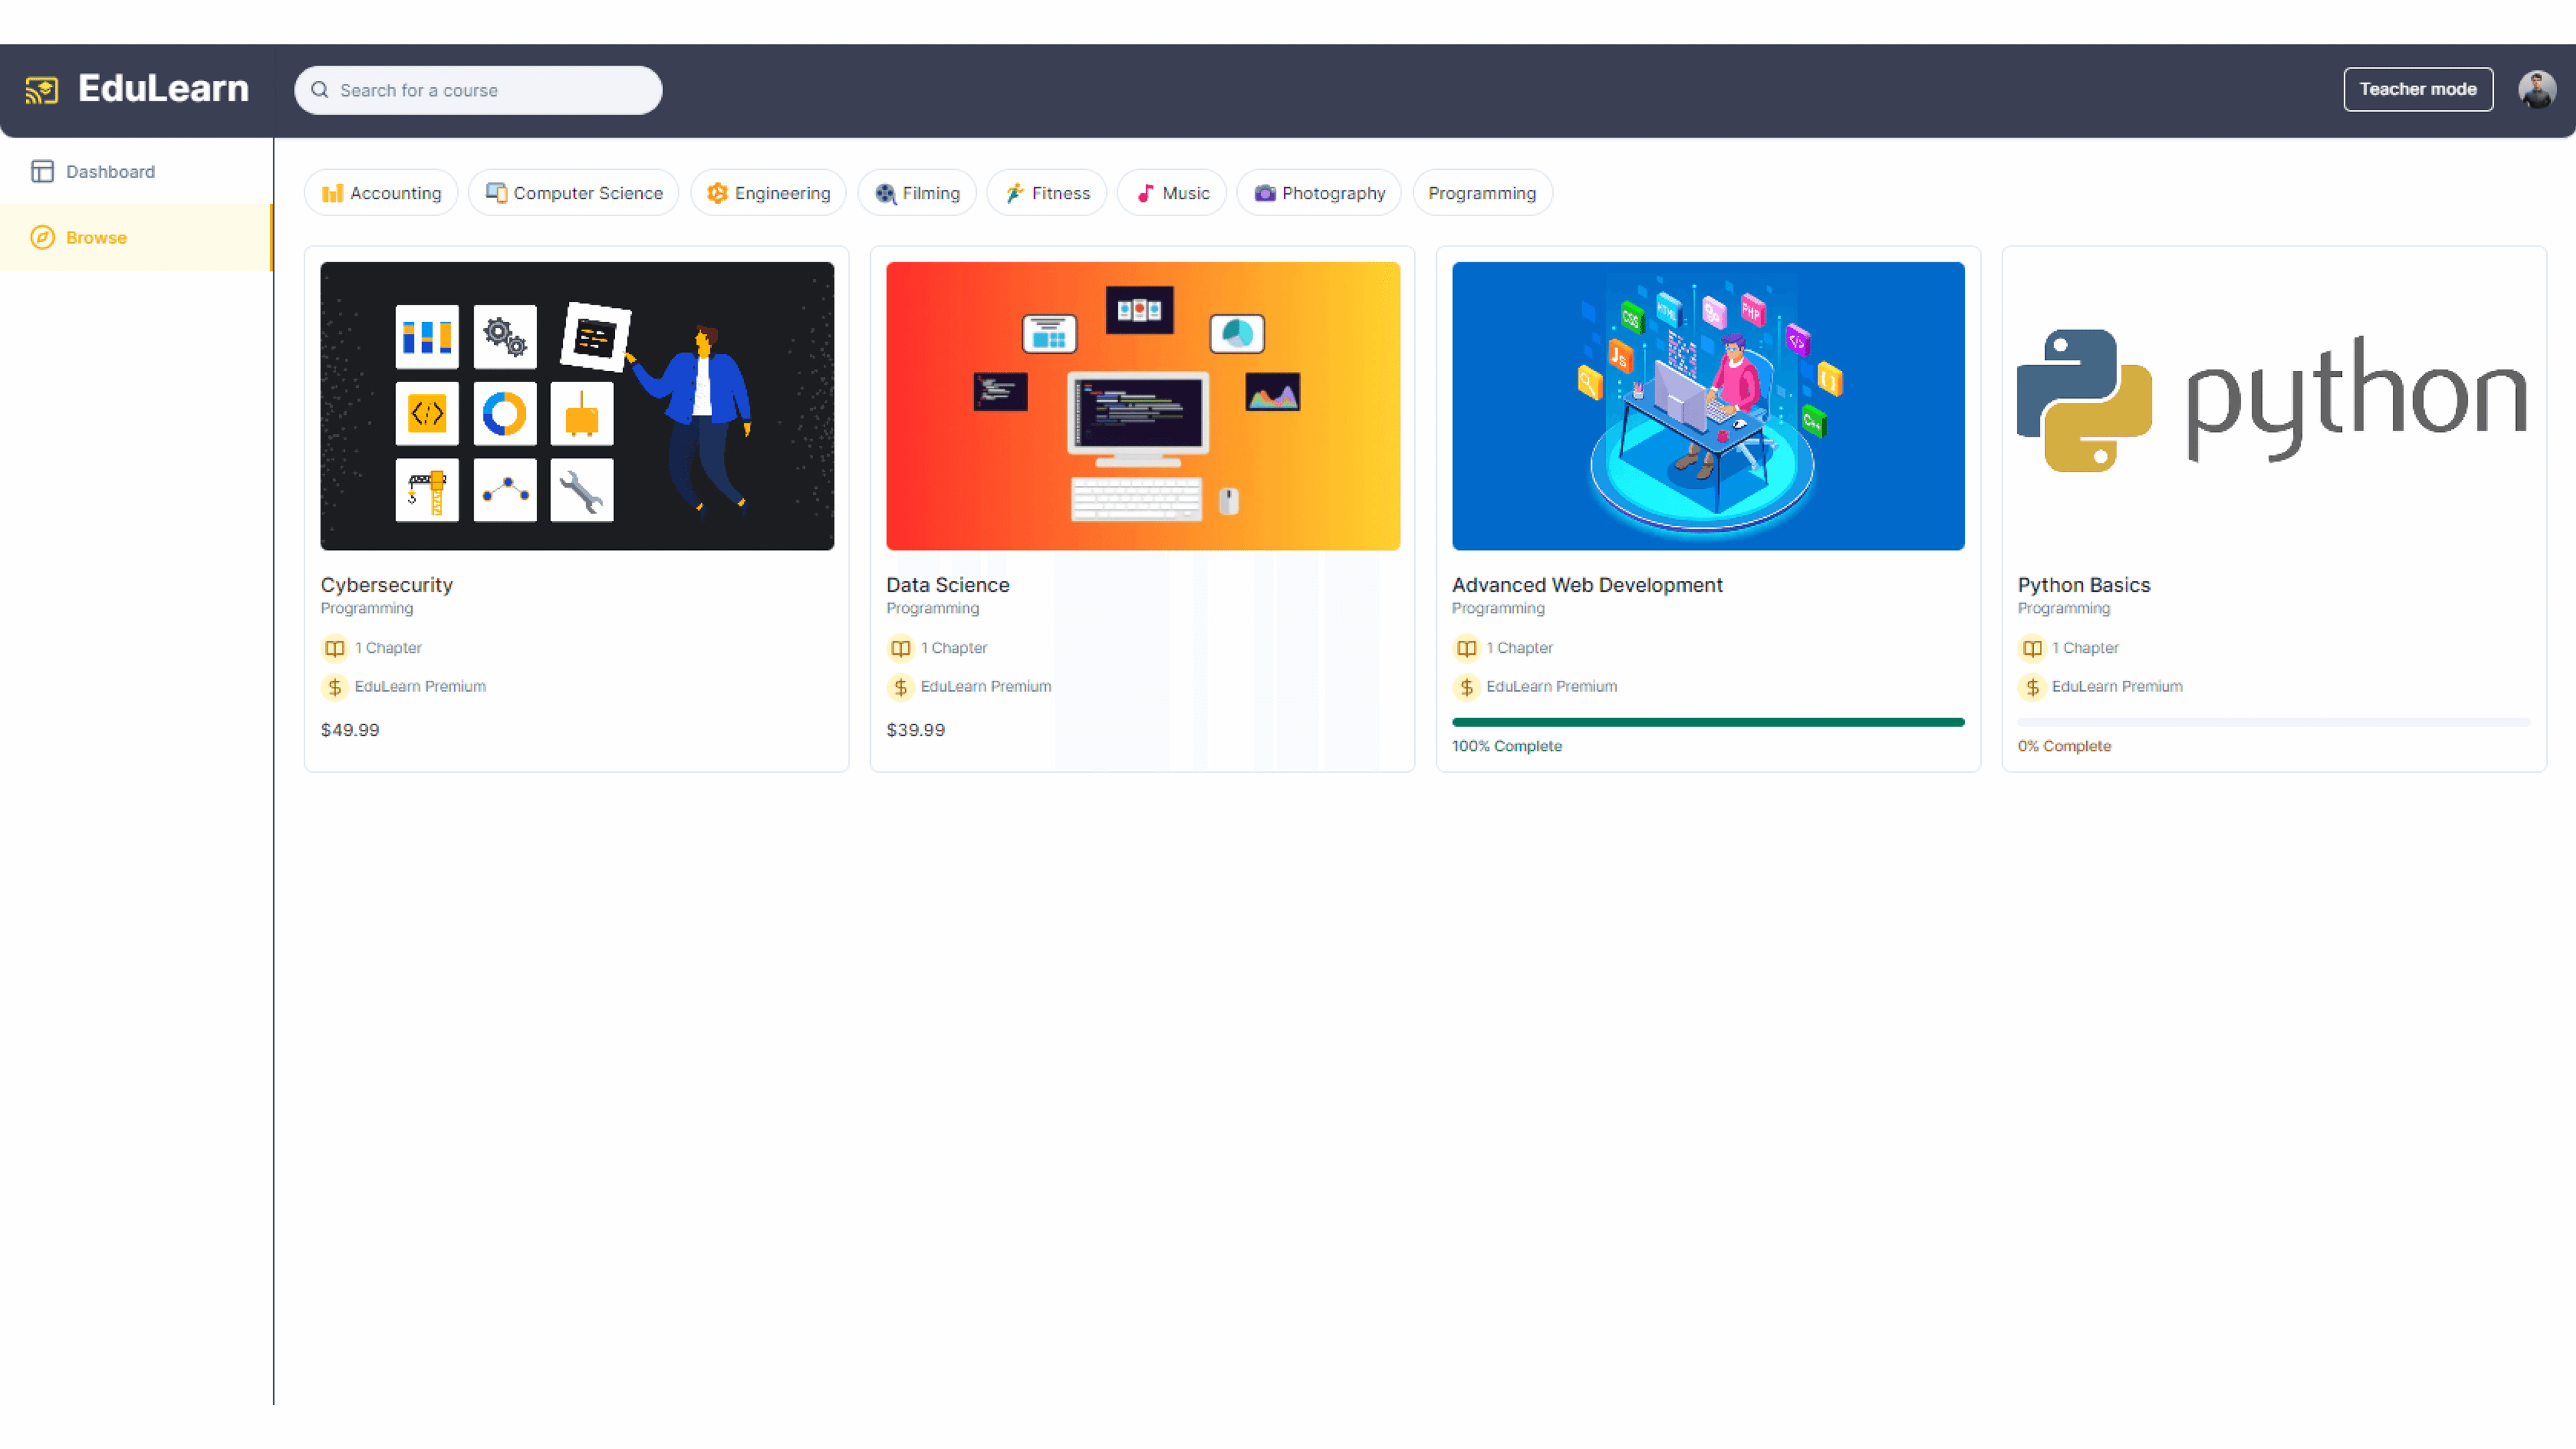Screen dimensions: 2576x1449
Task: Open the Data Science course title
Action: tap(947, 585)
